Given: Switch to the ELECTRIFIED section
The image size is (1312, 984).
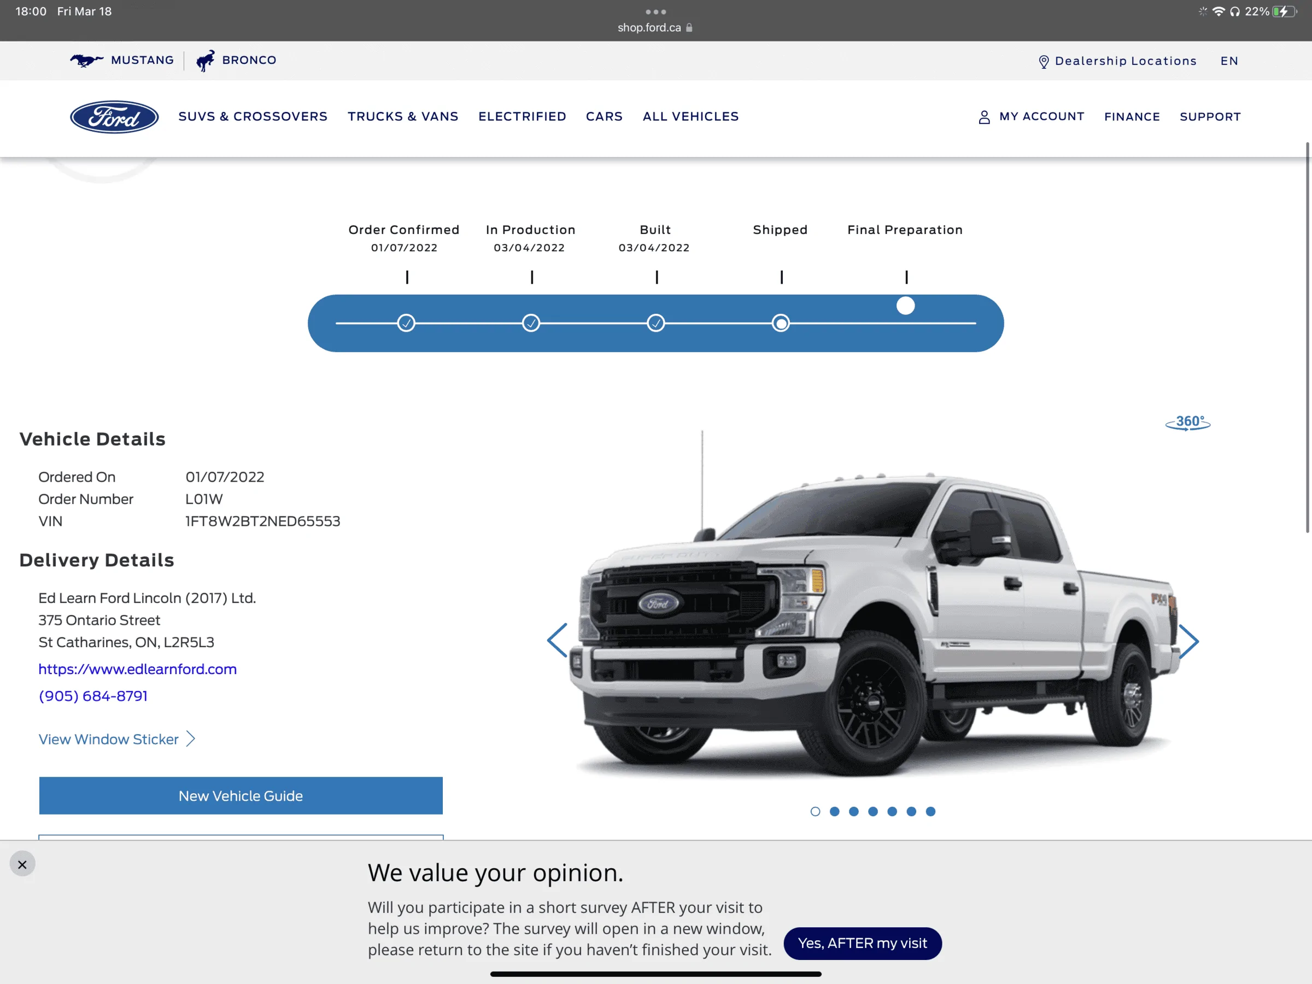Looking at the screenshot, I should [x=523, y=116].
